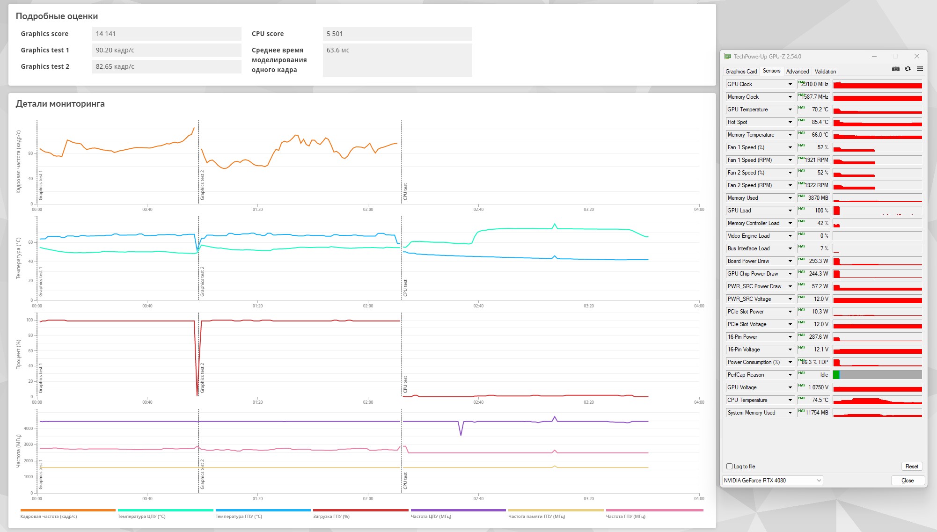Click the orange frame rate legend bar
The width and height of the screenshot is (937, 532).
[x=68, y=510]
